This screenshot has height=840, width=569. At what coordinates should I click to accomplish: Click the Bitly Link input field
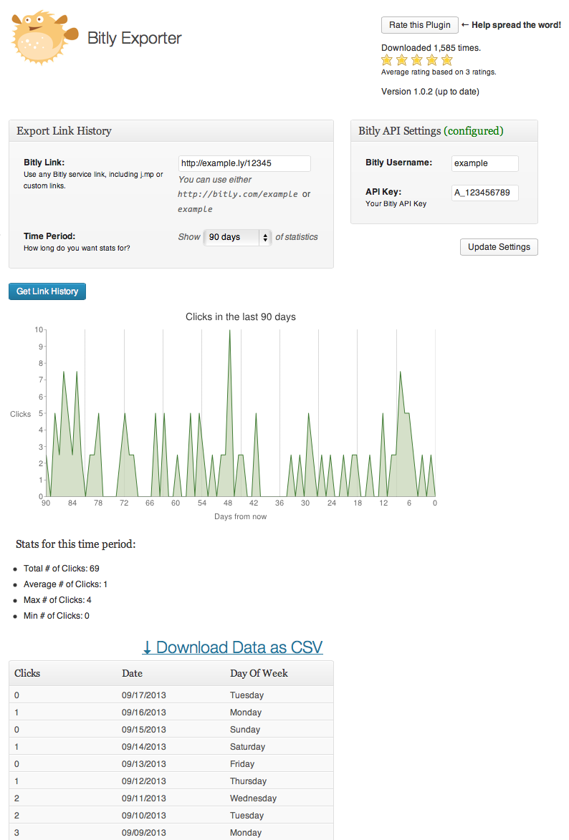coord(244,163)
